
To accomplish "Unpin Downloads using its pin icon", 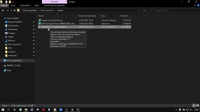I will point(34,29).
